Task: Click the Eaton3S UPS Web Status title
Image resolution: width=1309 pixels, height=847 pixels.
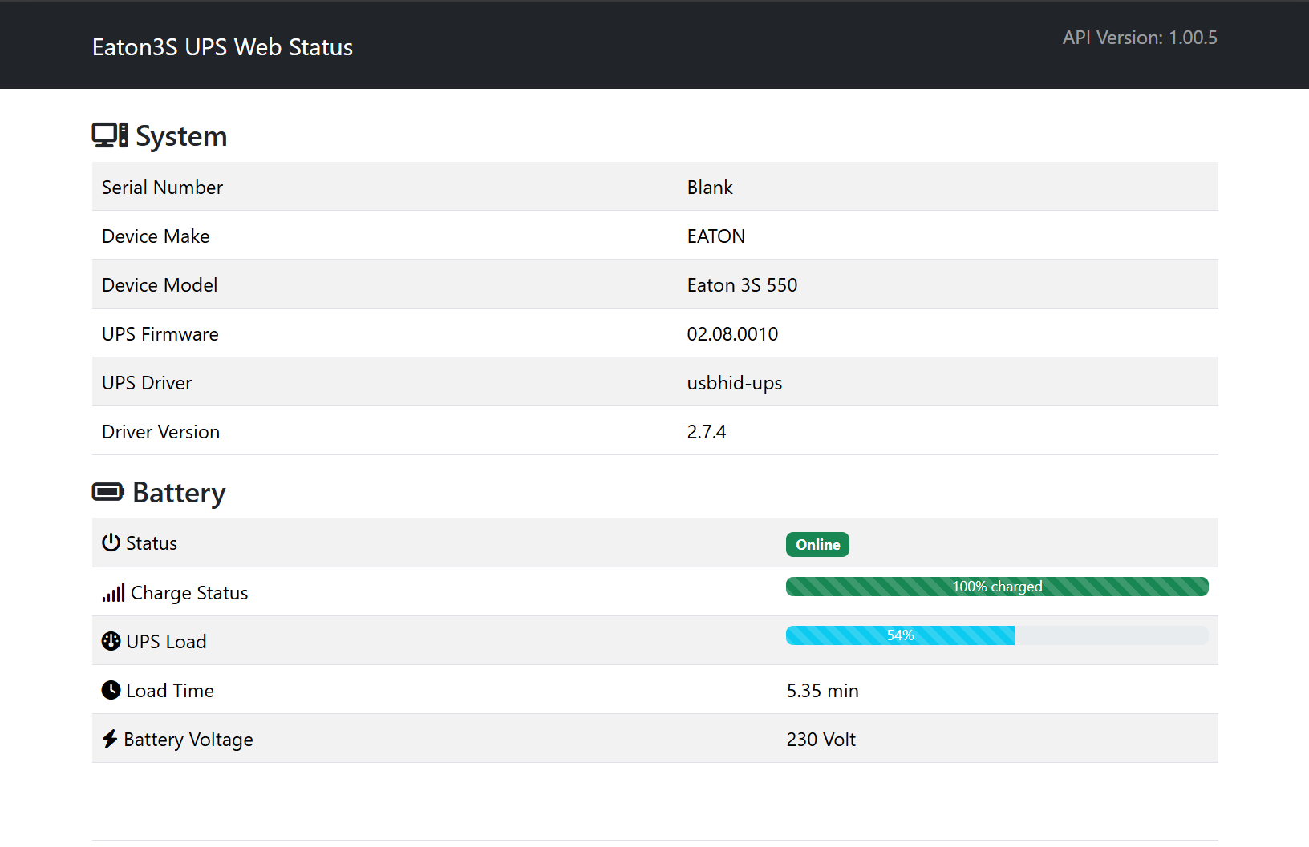Action: 222,47
